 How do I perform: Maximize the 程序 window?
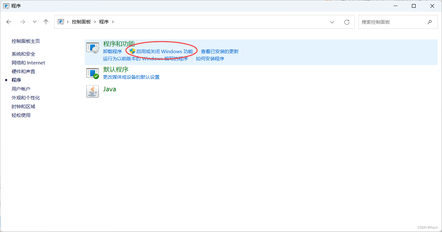(x=414, y=6)
